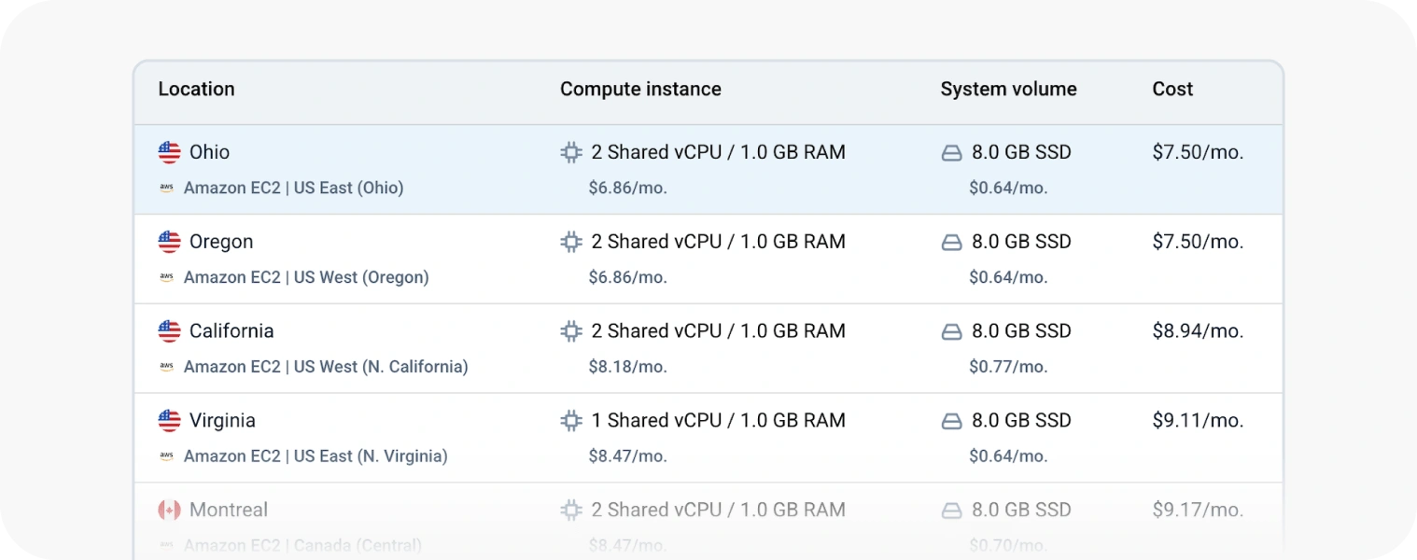Screen dimensions: 1417x560
Task: Click the CPU chip icon in the Oregon row
Action: point(571,242)
